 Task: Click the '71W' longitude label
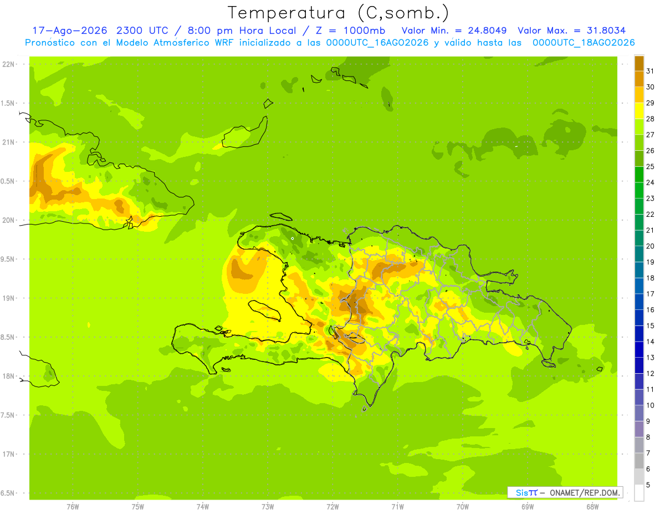(397, 507)
